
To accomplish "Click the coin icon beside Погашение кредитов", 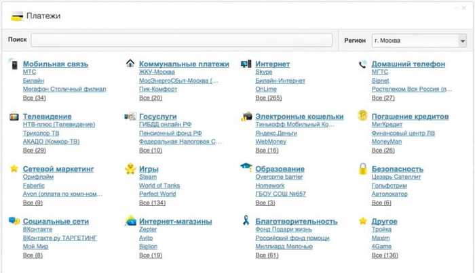I will (362, 115).
